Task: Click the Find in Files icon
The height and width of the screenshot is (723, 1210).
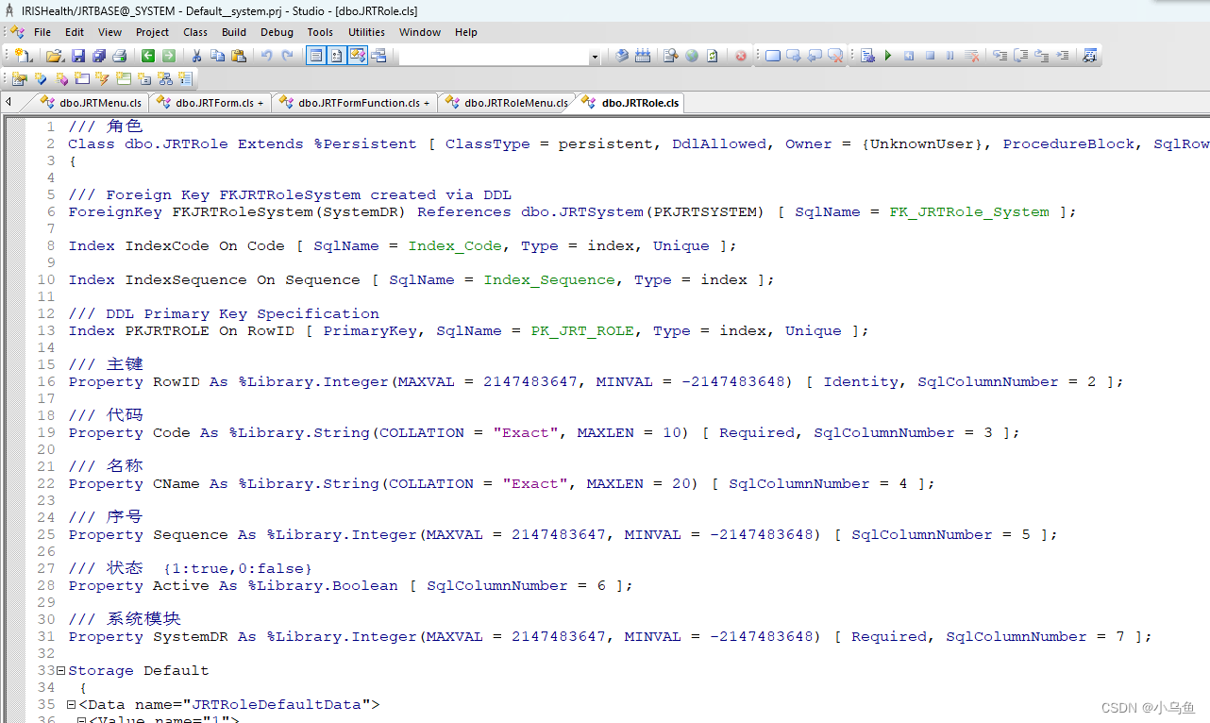Action: [1090, 56]
